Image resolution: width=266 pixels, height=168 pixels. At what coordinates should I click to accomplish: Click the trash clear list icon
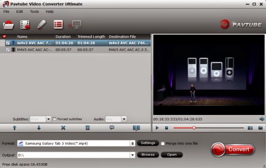pyautogui.click(x=88, y=128)
